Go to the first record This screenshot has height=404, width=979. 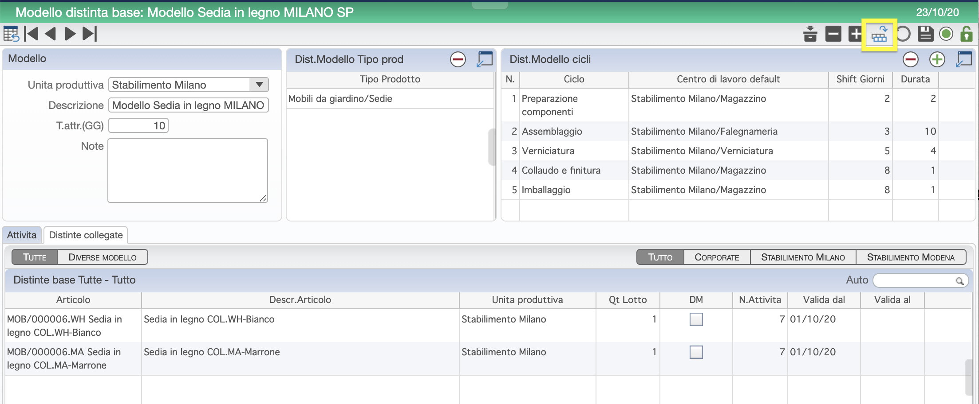pyautogui.click(x=32, y=34)
